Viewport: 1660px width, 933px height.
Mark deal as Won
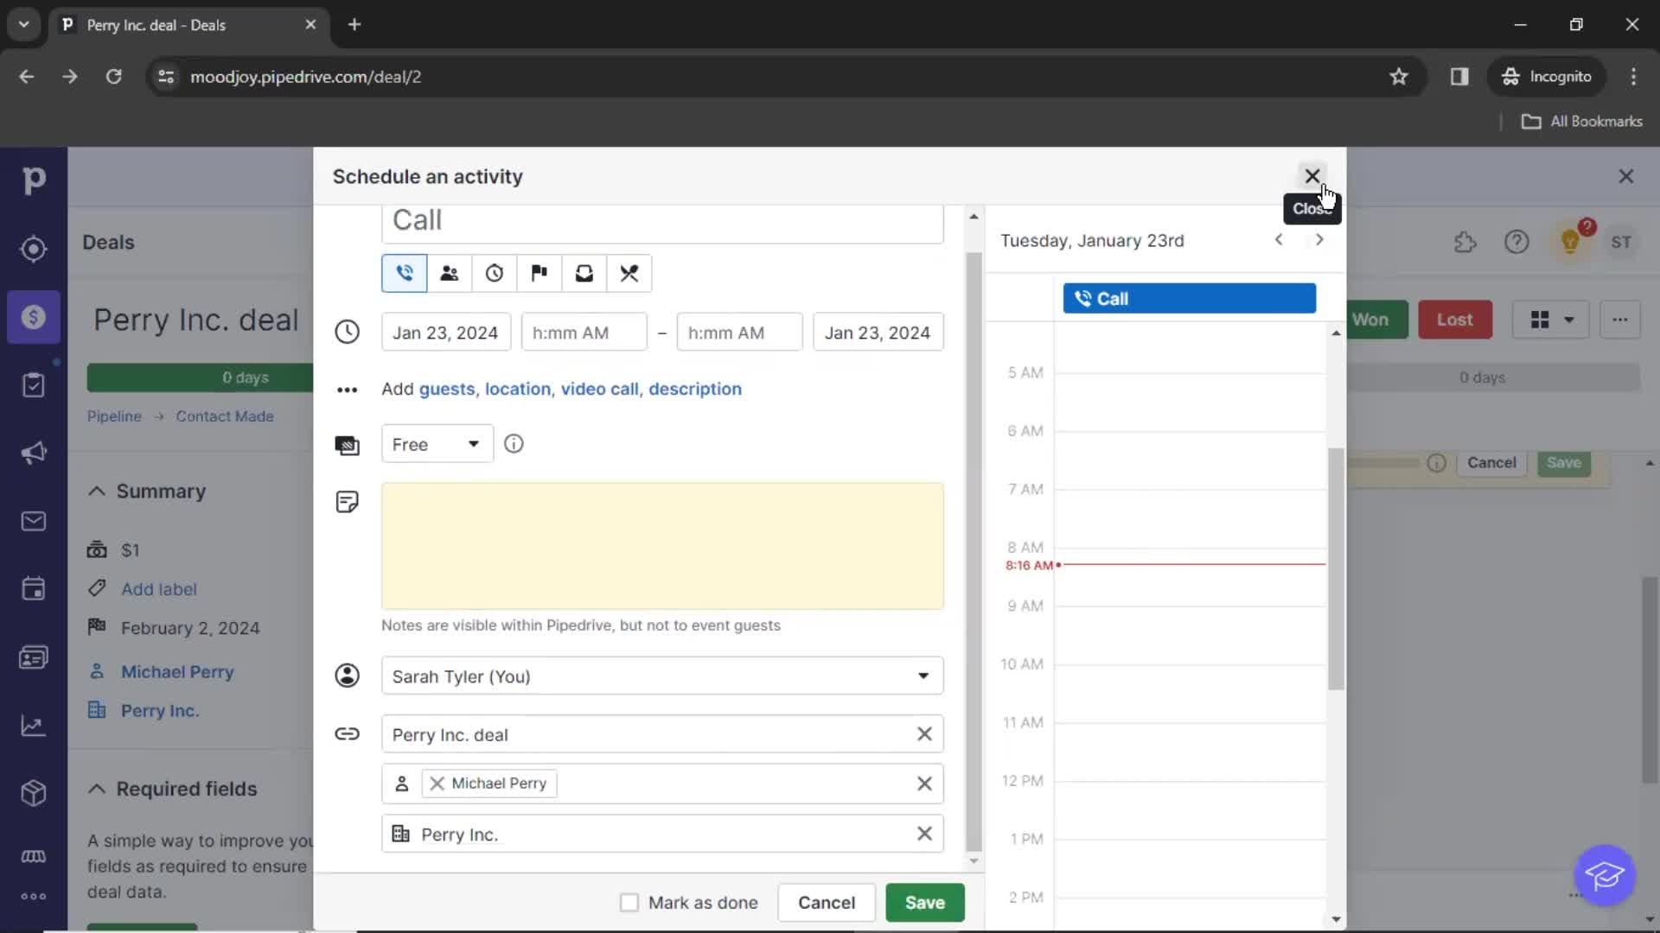[x=1376, y=321]
